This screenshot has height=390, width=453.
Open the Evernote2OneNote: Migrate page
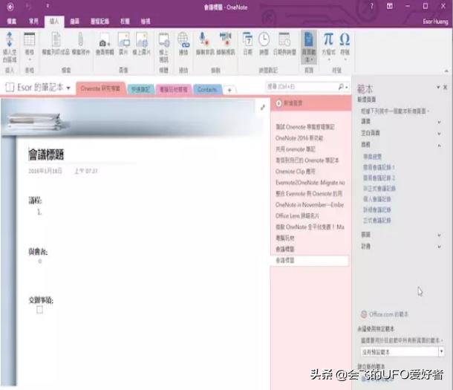310,182
